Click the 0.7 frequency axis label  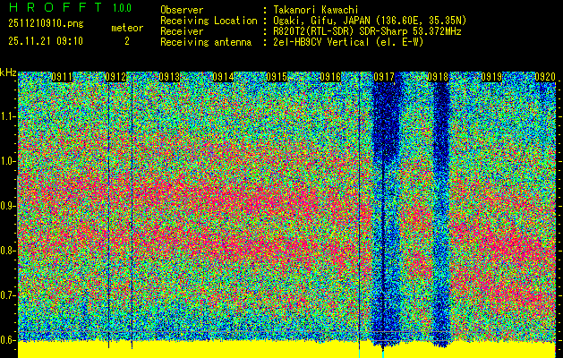pyautogui.click(x=7, y=295)
